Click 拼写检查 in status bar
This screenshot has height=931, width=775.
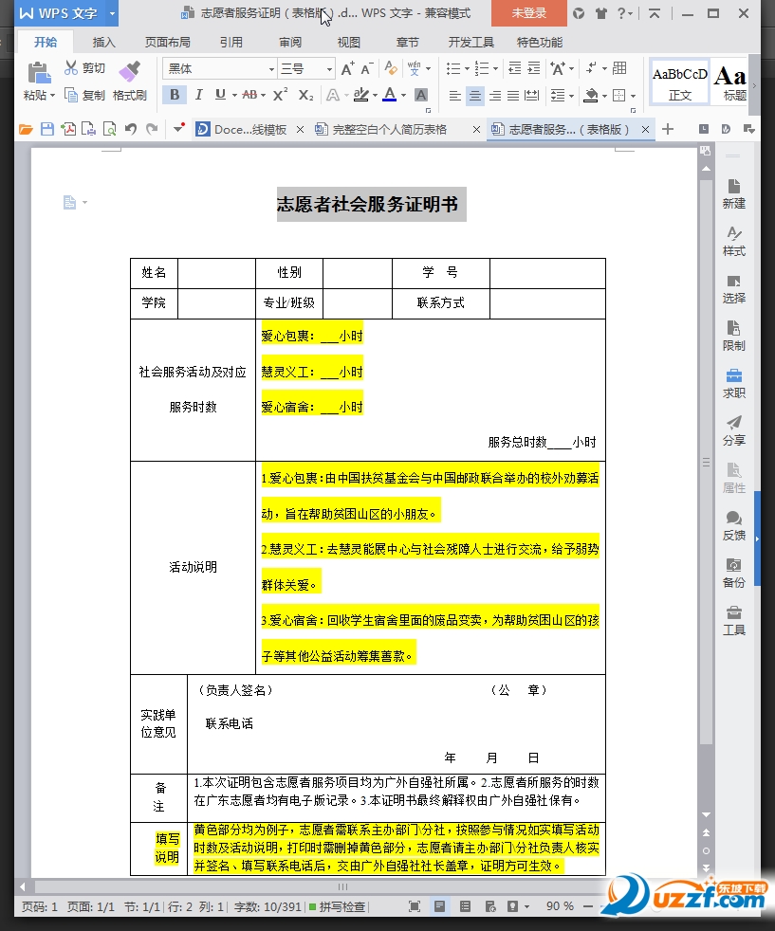pos(337,906)
